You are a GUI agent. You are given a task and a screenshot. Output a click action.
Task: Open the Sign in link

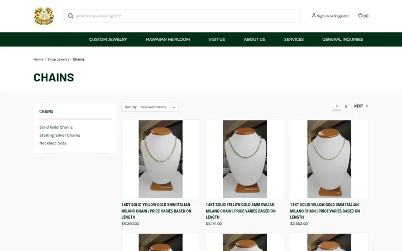pyautogui.click(x=323, y=16)
